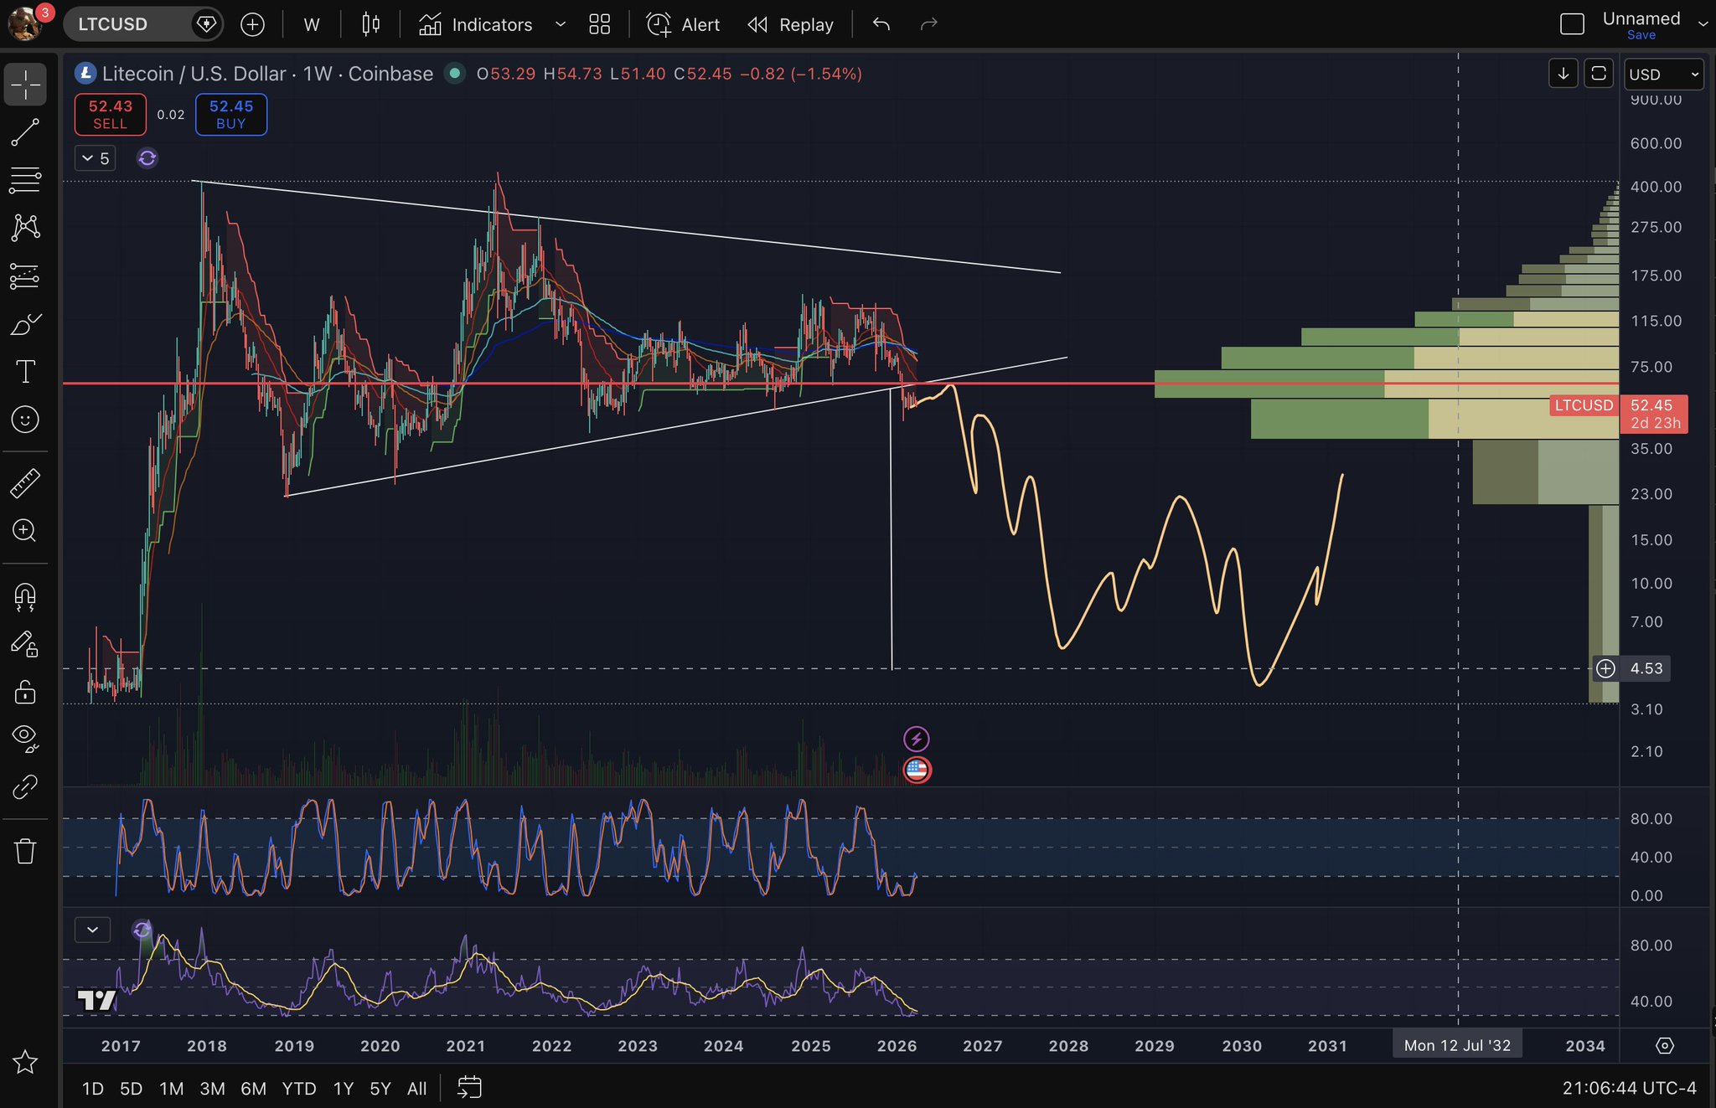Select the text annotation tool
Image resolution: width=1716 pixels, height=1108 pixels.
(25, 371)
